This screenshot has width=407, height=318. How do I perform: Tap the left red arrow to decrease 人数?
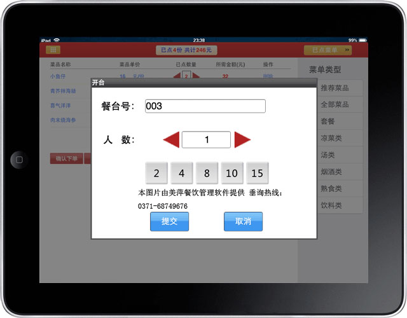[x=171, y=140]
